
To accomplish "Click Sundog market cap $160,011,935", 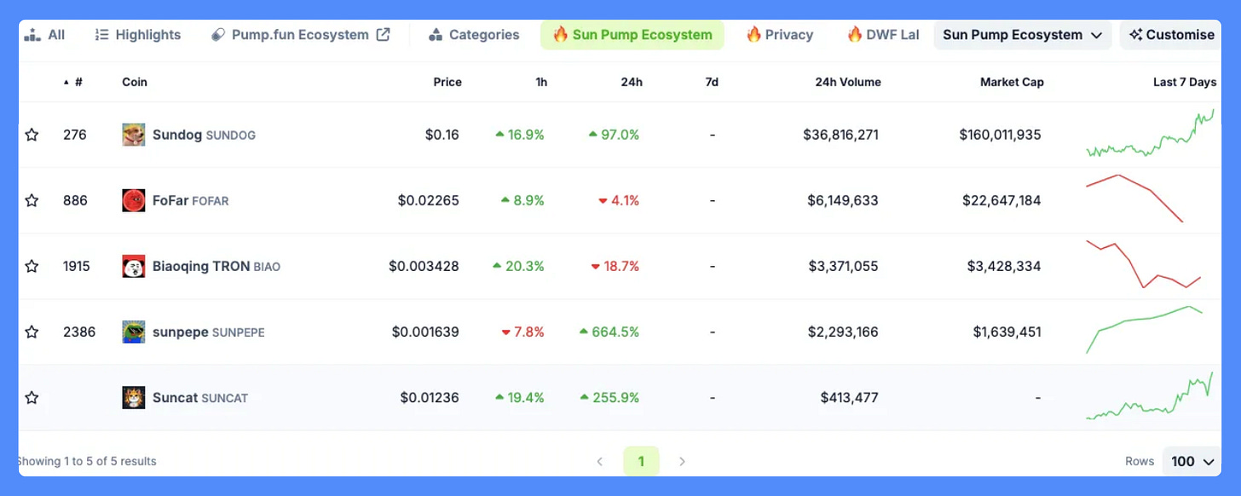I will coord(1000,135).
